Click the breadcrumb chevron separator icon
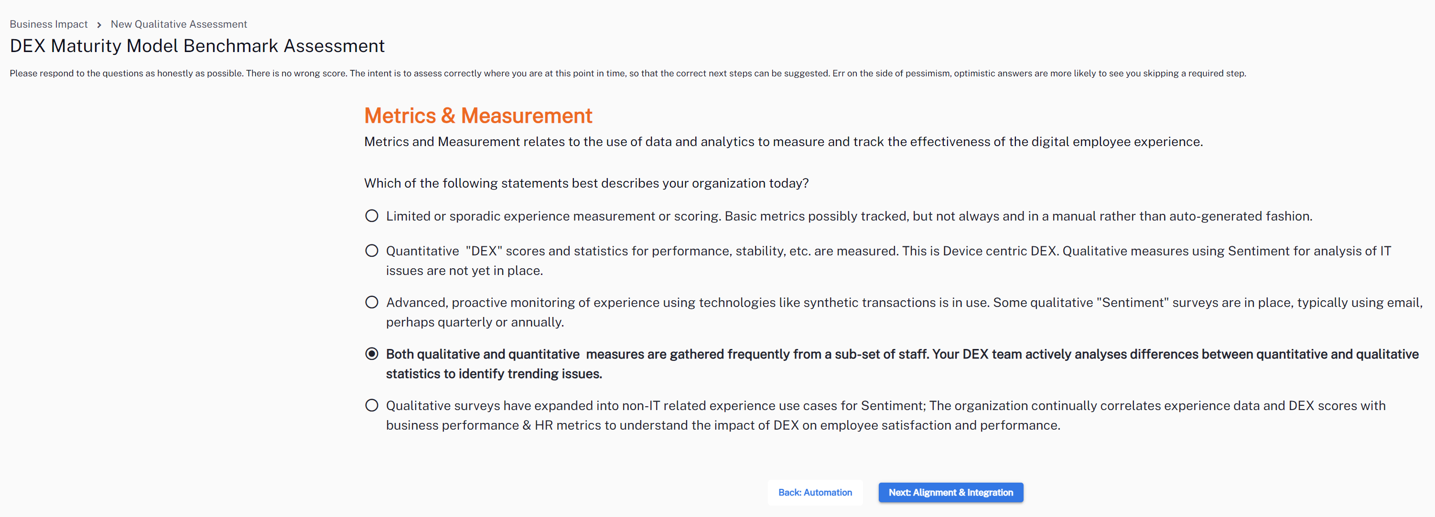Viewport: 1435px width, 517px height. pyautogui.click(x=99, y=25)
